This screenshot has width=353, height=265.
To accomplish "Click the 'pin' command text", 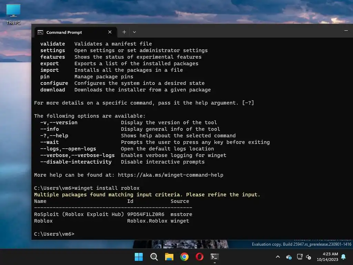I will [45, 77].
